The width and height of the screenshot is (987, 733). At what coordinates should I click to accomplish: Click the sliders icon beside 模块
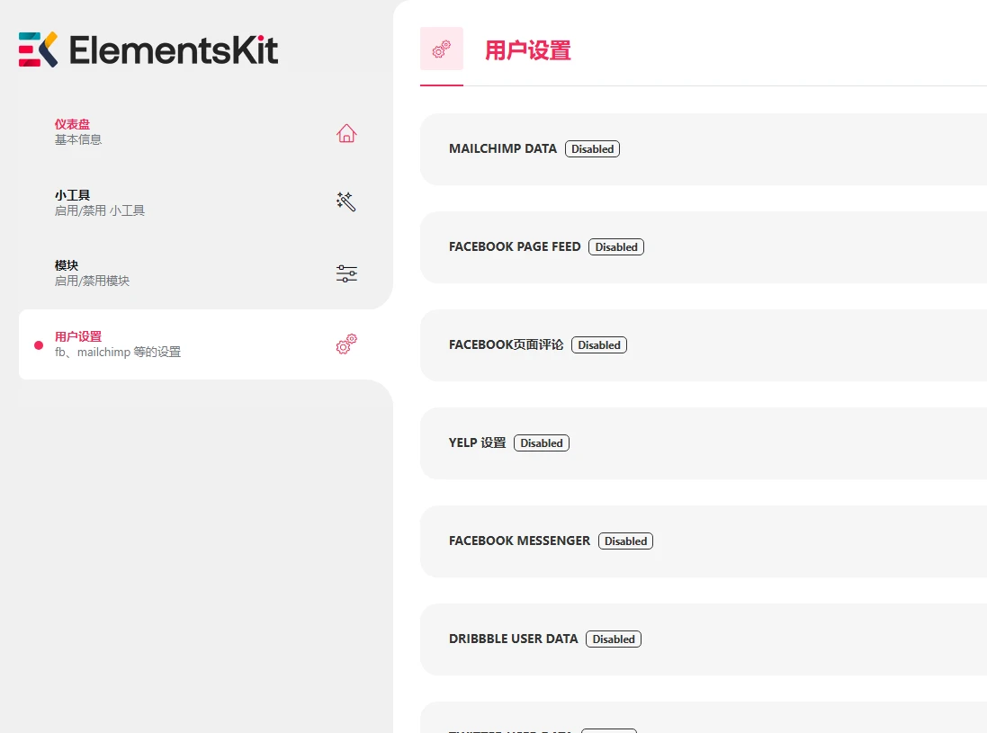[x=346, y=273]
